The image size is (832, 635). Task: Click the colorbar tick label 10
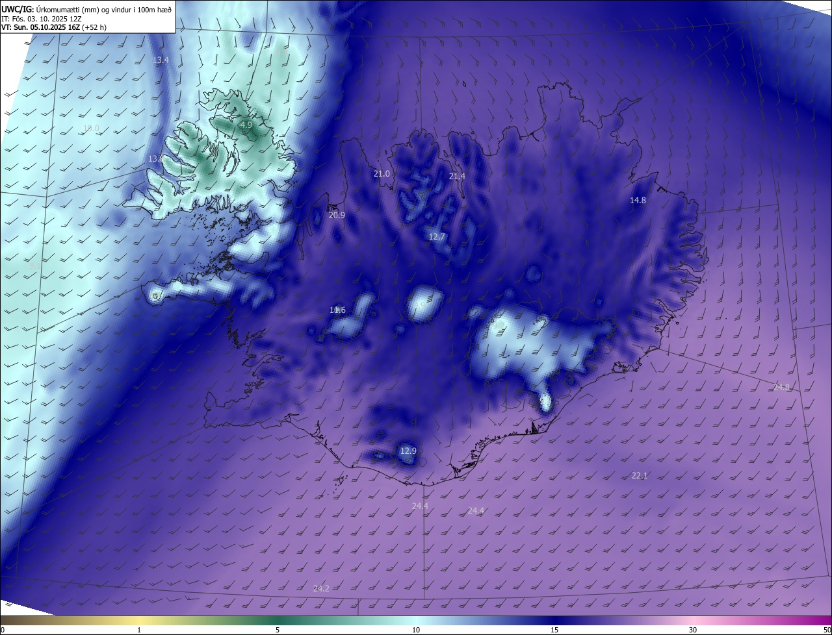tap(416, 630)
